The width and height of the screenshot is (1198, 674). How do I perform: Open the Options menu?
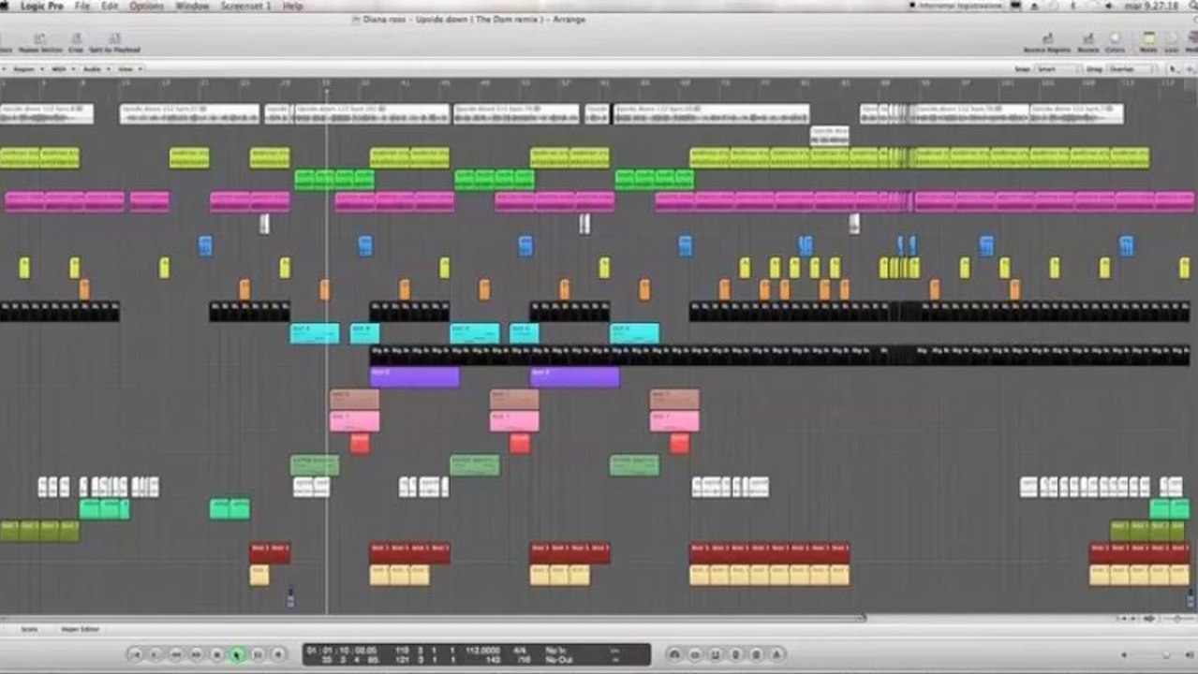(x=146, y=6)
